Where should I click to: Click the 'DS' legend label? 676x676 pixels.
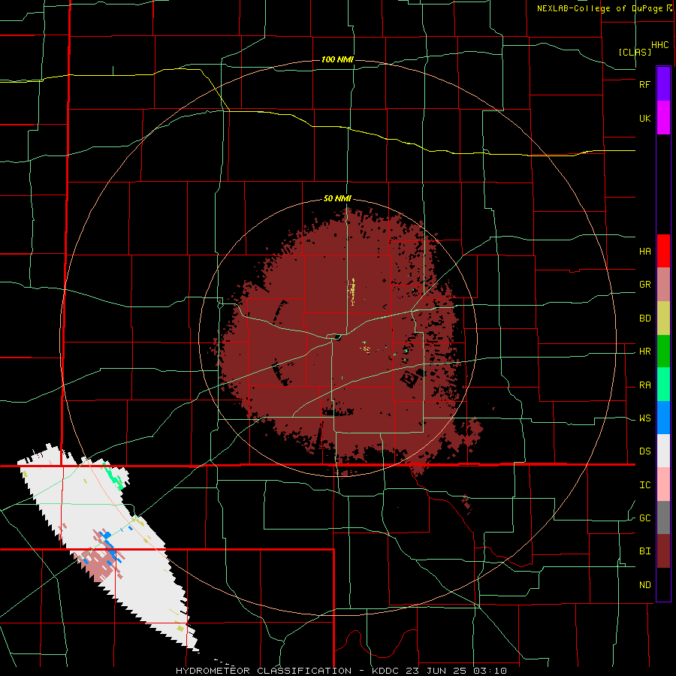(x=644, y=451)
